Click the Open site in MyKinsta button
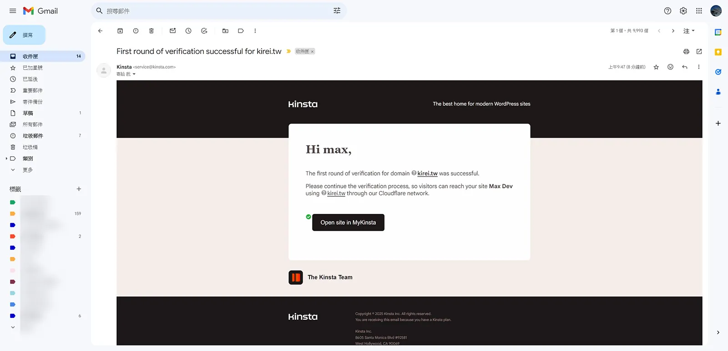 click(348, 222)
